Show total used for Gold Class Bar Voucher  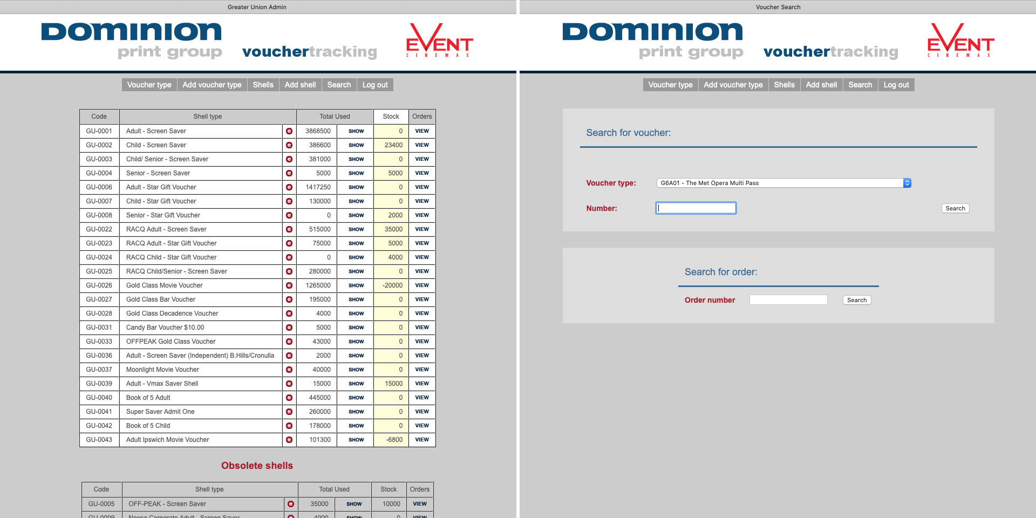pos(356,299)
